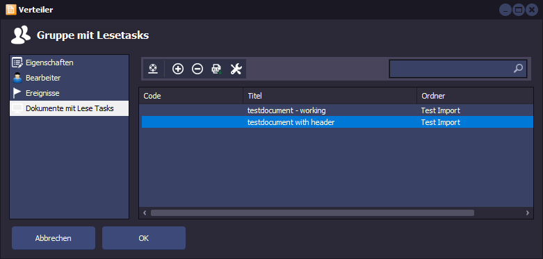The width and height of the screenshot is (543, 259).
Task: Sort by the Code column header
Action: pyautogui.click(x=191, y=96)
